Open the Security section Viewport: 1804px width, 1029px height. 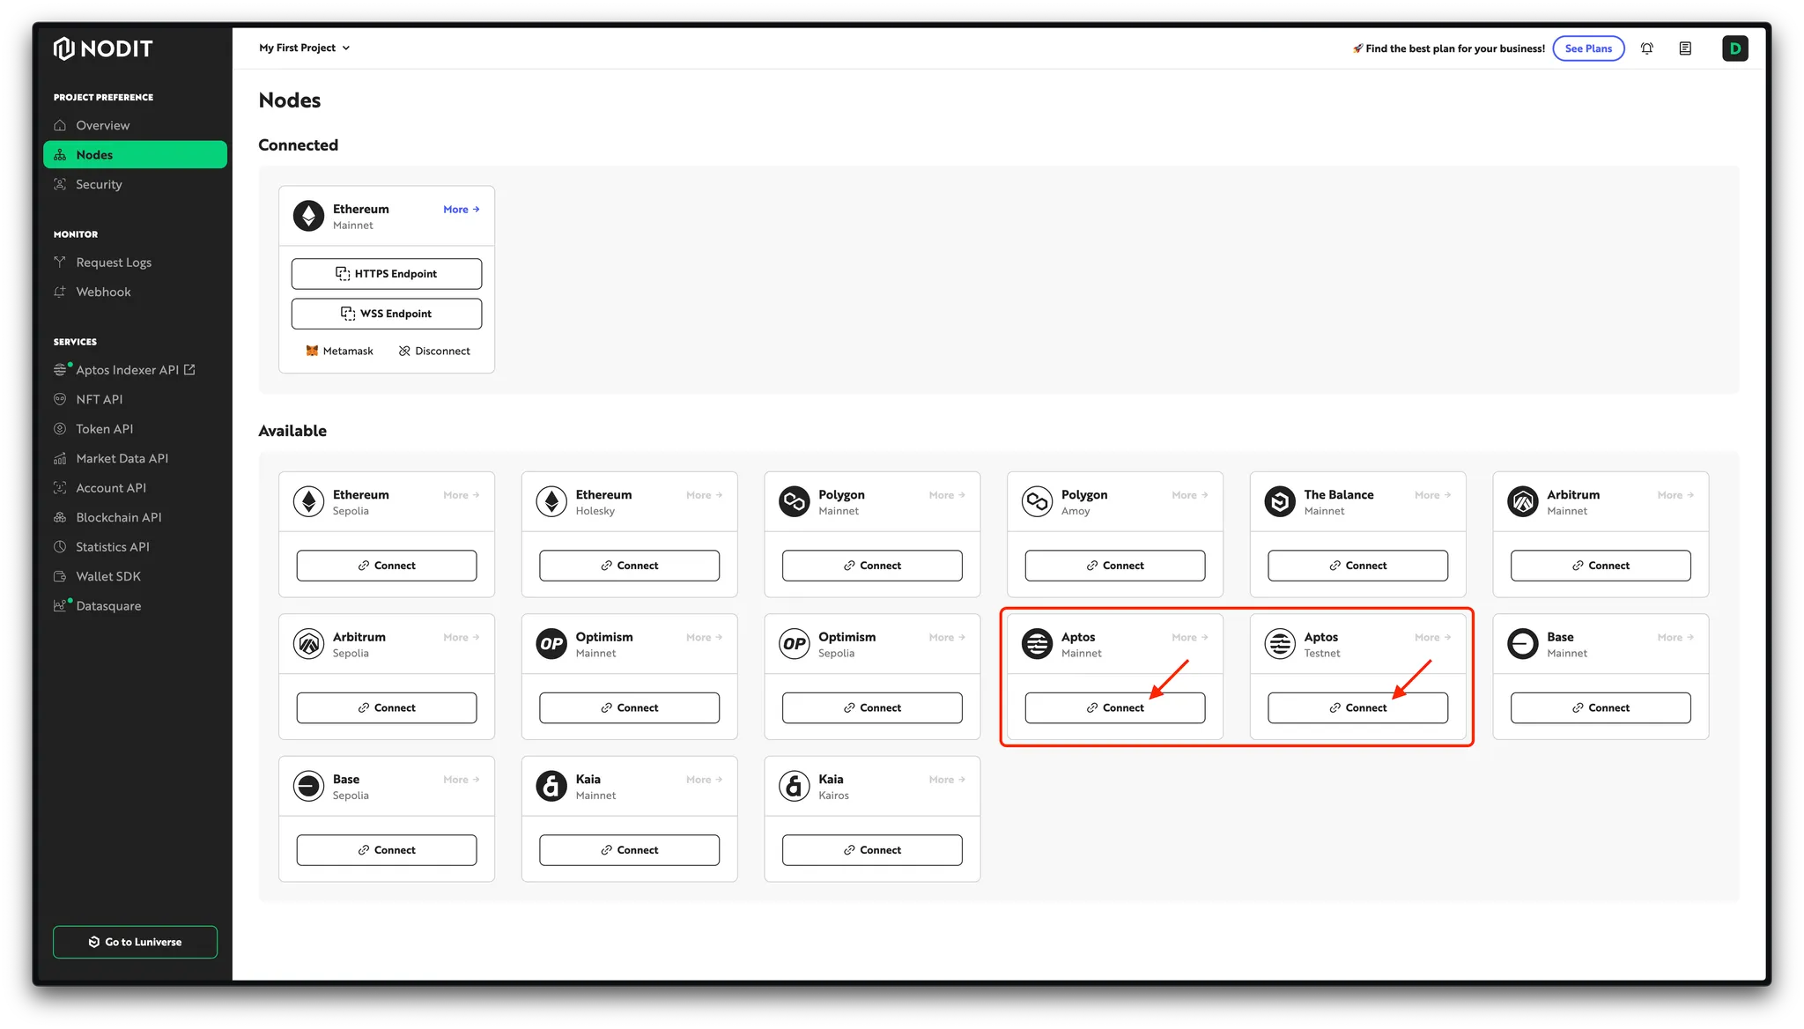[x=97, y=184]
